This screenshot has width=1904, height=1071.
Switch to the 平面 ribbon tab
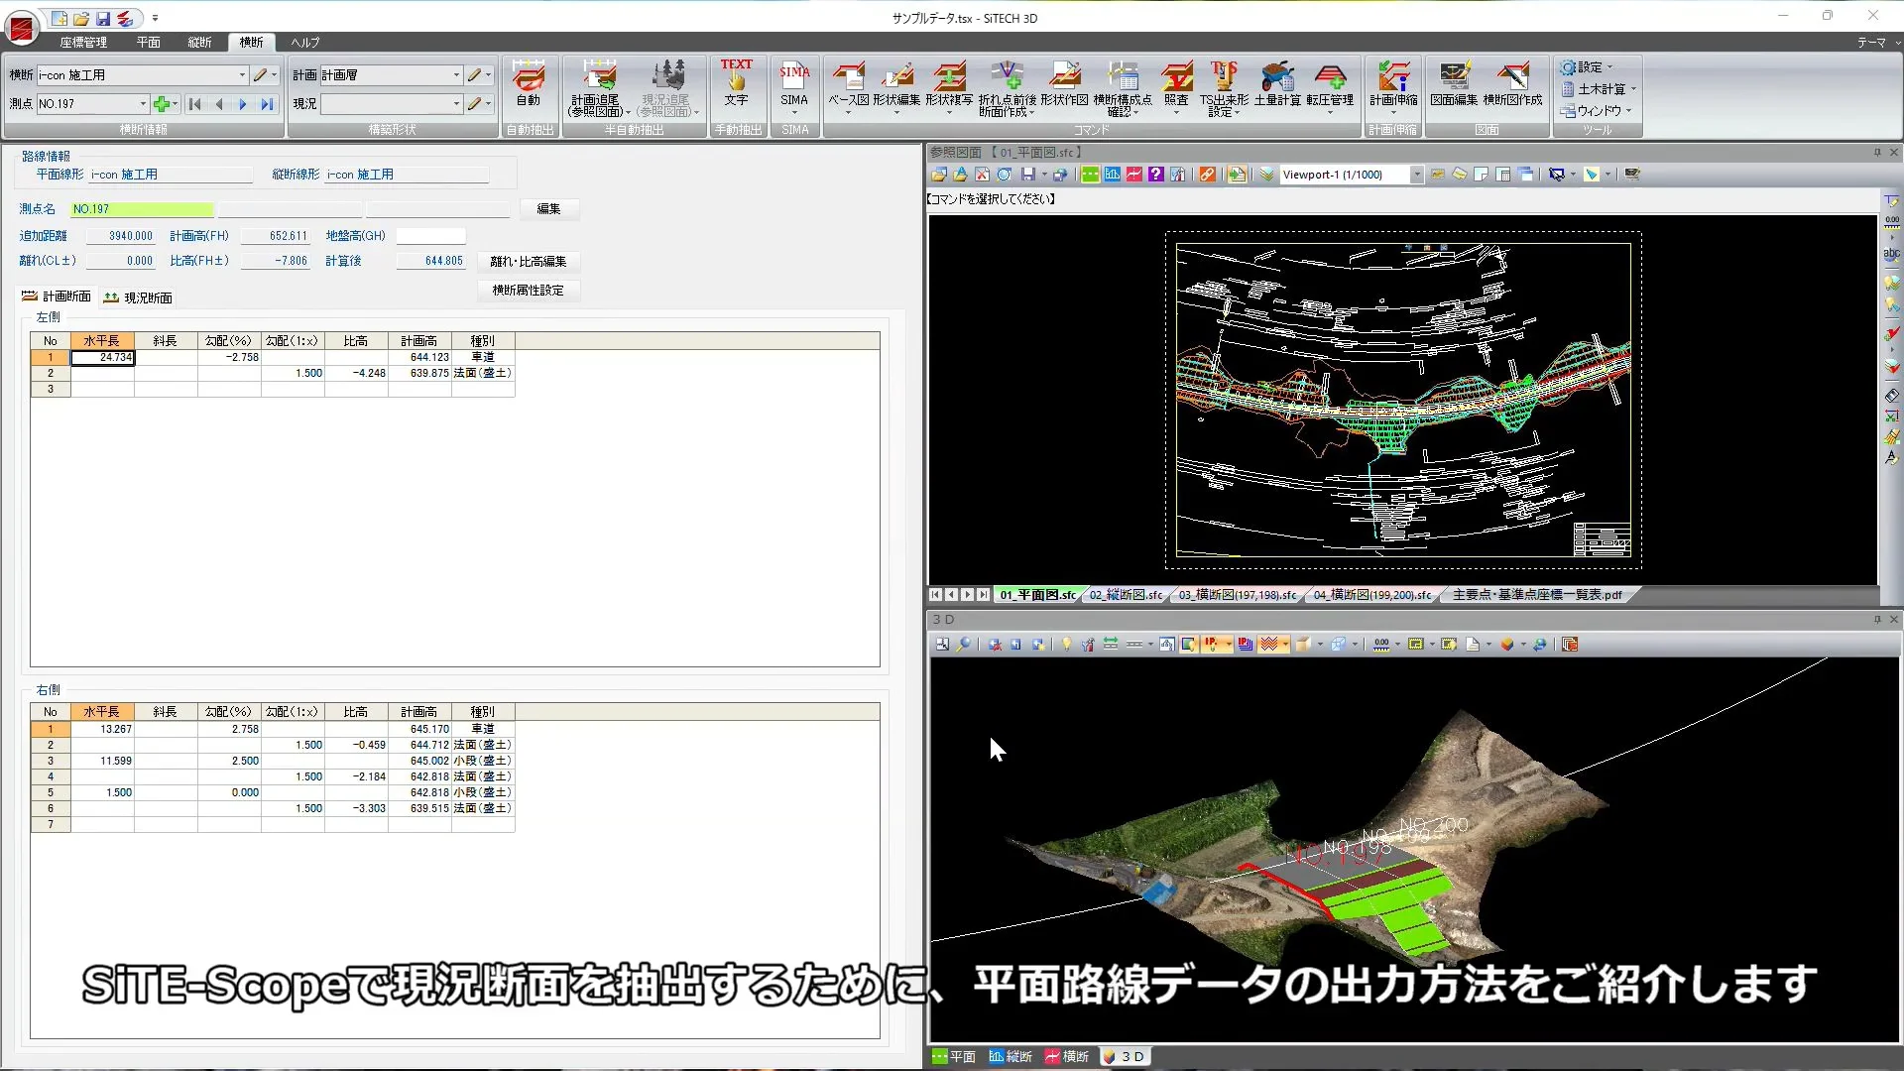149,43
